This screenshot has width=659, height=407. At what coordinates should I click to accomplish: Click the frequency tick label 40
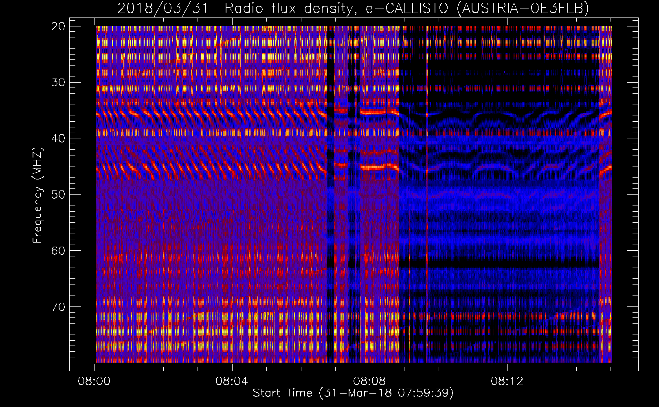(x=59, y=138)
